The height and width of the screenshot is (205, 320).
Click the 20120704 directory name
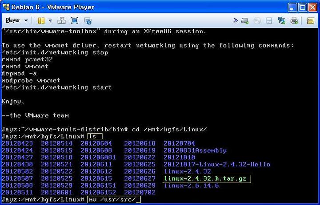point(179,143)
